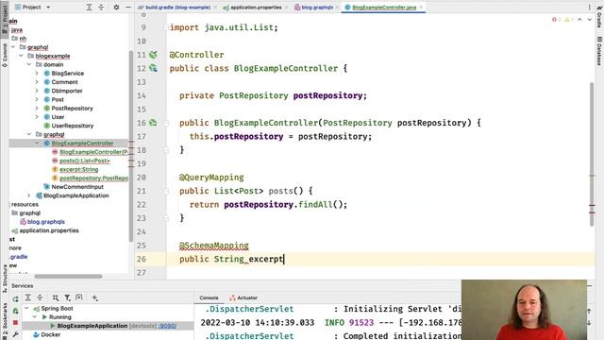Open Services filter options icon
This screenshot has width=604, height=340.
point(67,297)
